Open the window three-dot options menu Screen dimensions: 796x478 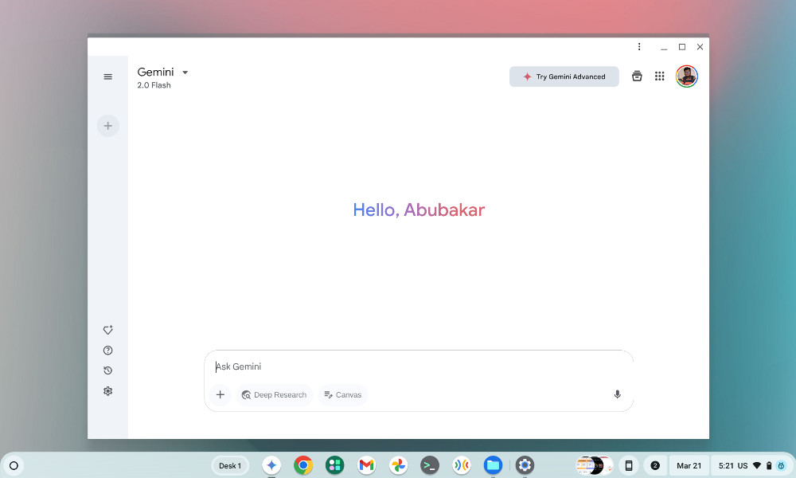639,47
